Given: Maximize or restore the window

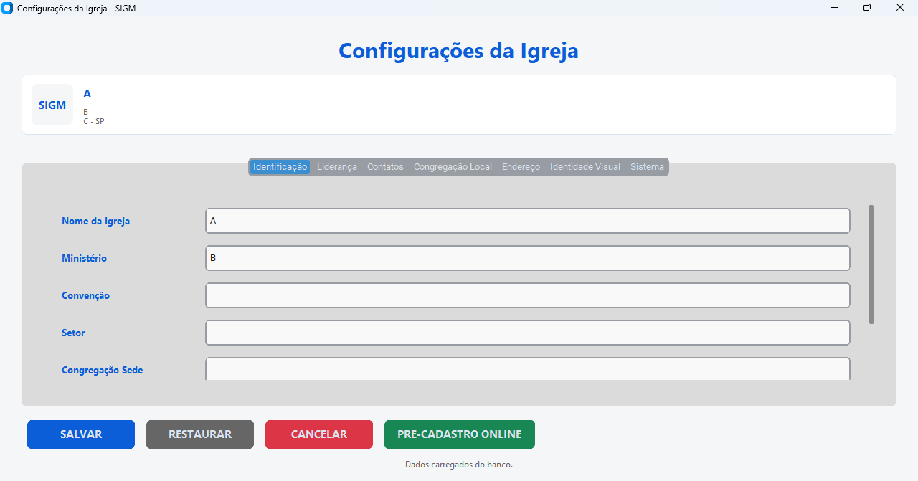Looking at the screenshot, I should point(867,8).
